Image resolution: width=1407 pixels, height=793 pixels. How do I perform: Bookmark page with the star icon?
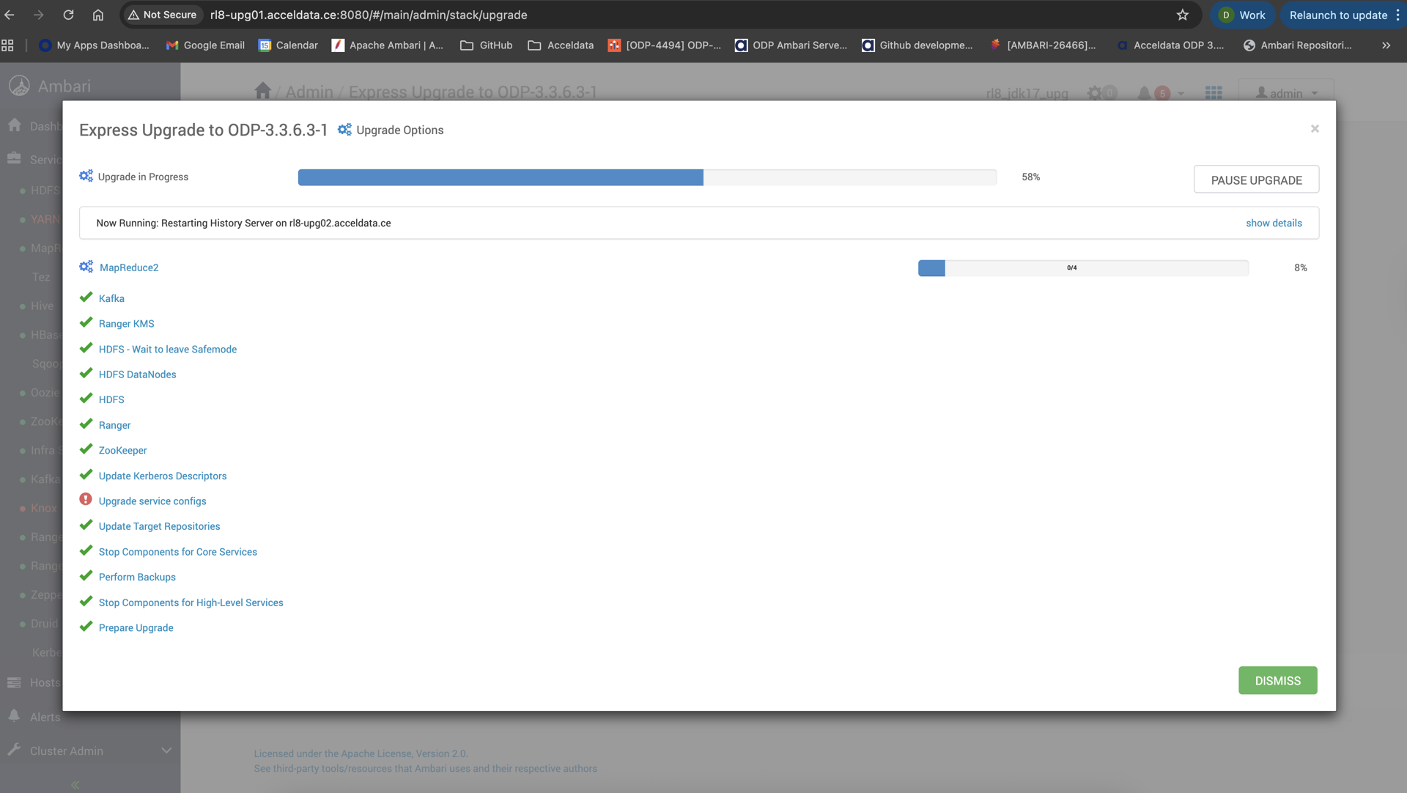point(1182,15)
